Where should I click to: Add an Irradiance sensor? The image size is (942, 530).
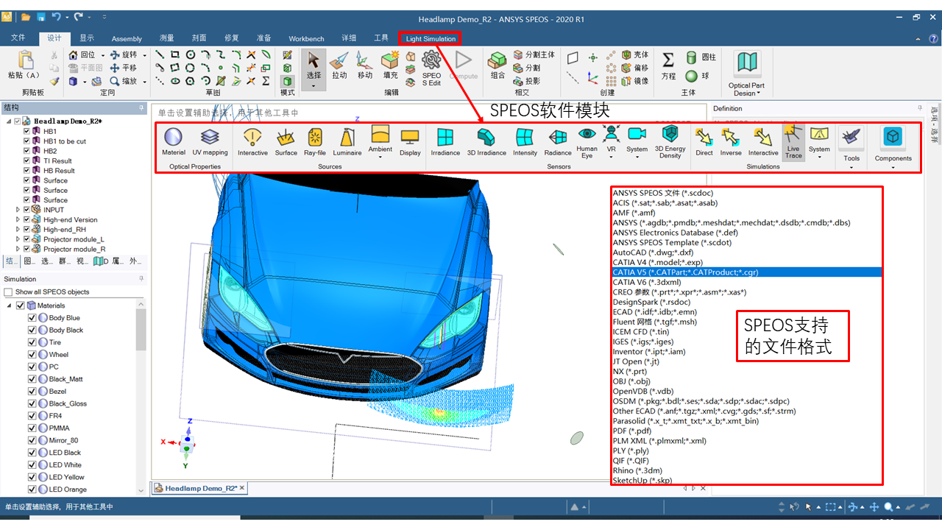tap(445, 141)
